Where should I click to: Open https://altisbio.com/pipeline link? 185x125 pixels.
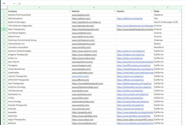pos(130,19)
